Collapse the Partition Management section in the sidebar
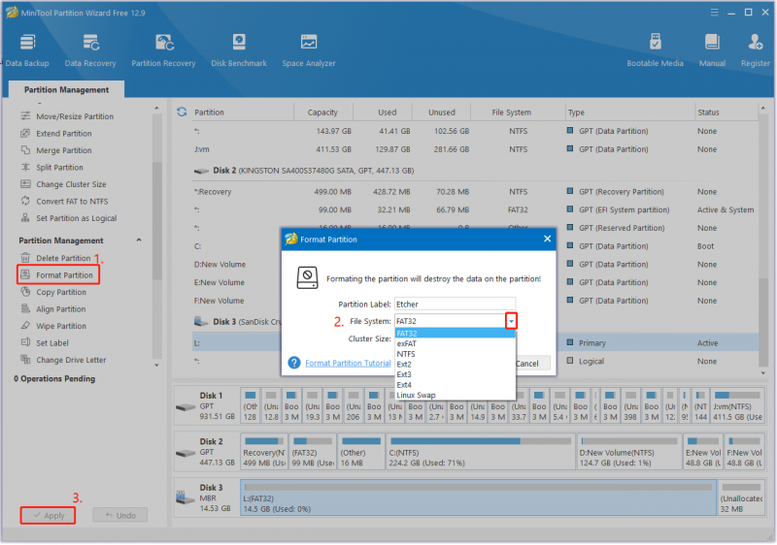The width and height of the screenshot is (777, 545). (139, 240)
